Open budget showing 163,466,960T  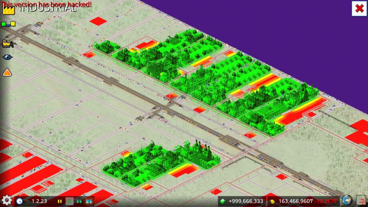[x=296, y=201]
